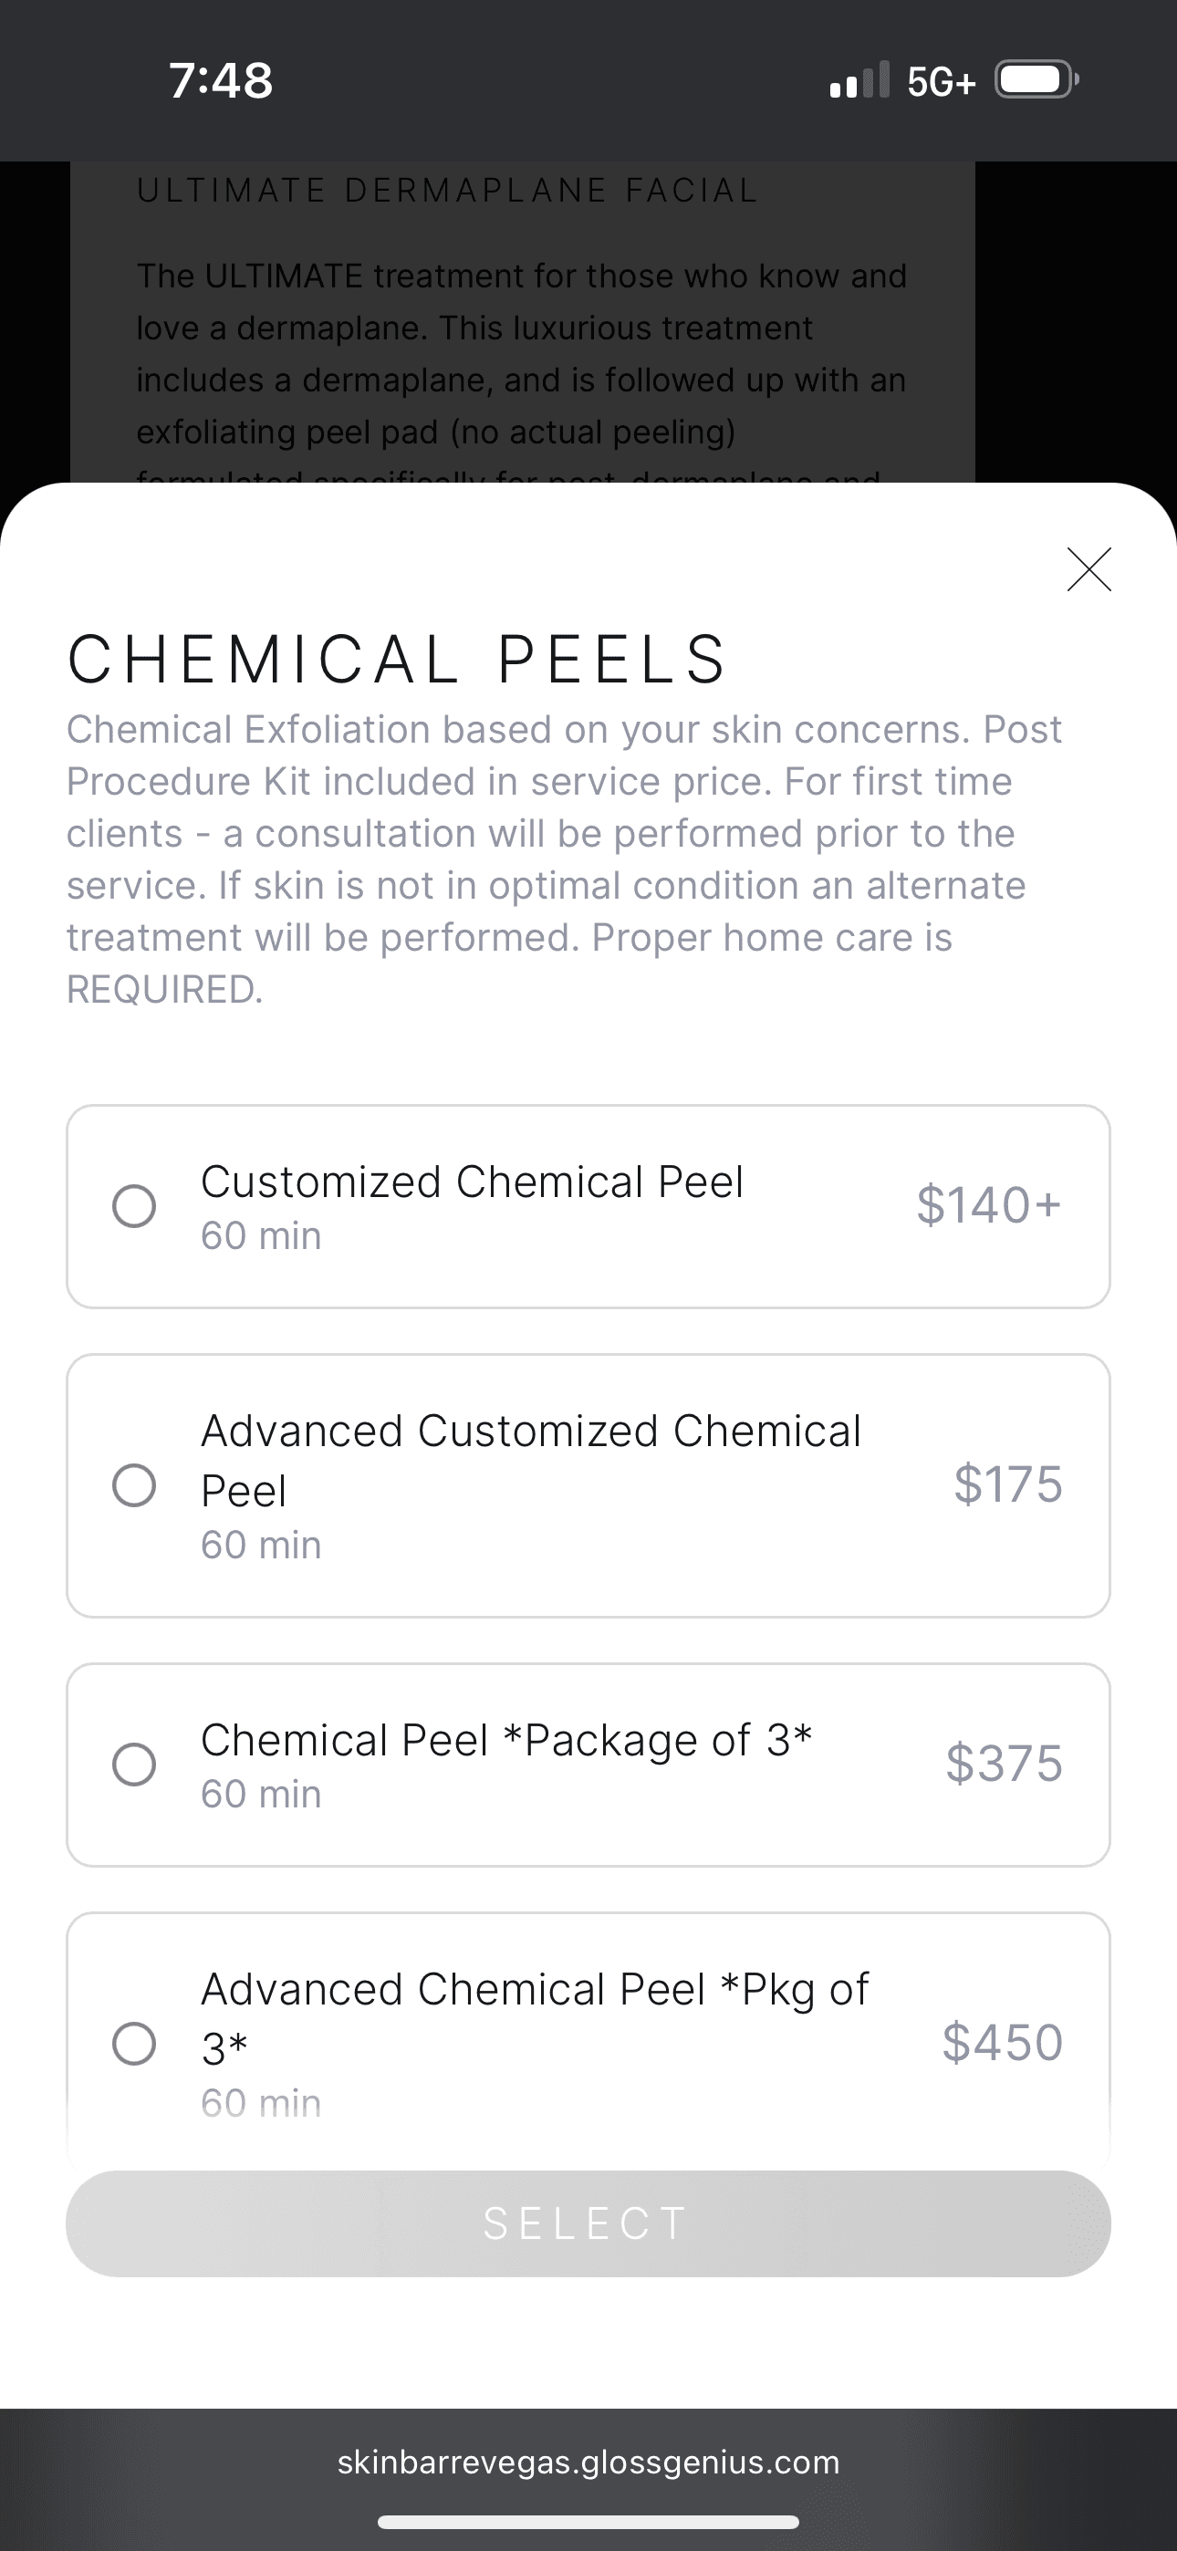Click the $140+ price label

click(x=988, y=1205)
